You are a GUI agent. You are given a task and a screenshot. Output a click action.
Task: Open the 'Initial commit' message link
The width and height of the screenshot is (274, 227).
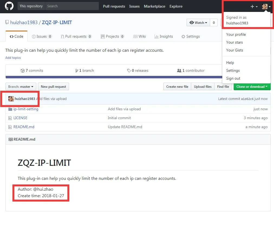119,118
